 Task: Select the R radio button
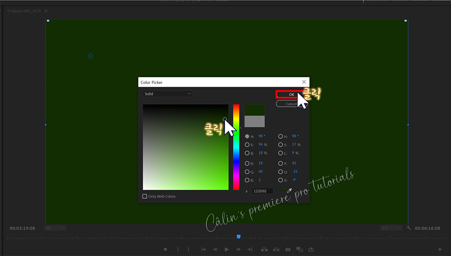coord(247,163)
